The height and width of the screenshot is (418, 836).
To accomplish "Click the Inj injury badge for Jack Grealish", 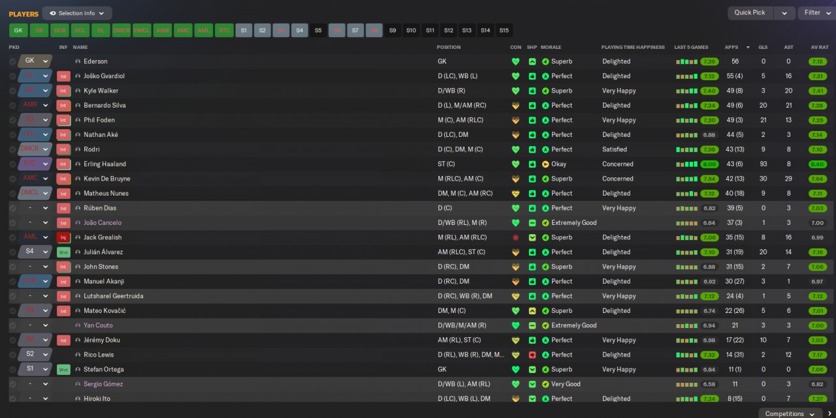I will [x=63, y=237].
